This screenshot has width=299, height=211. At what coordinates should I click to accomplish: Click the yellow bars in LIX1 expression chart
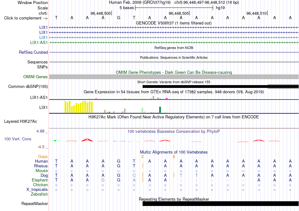pyautogui.click(x=79, y=107)
